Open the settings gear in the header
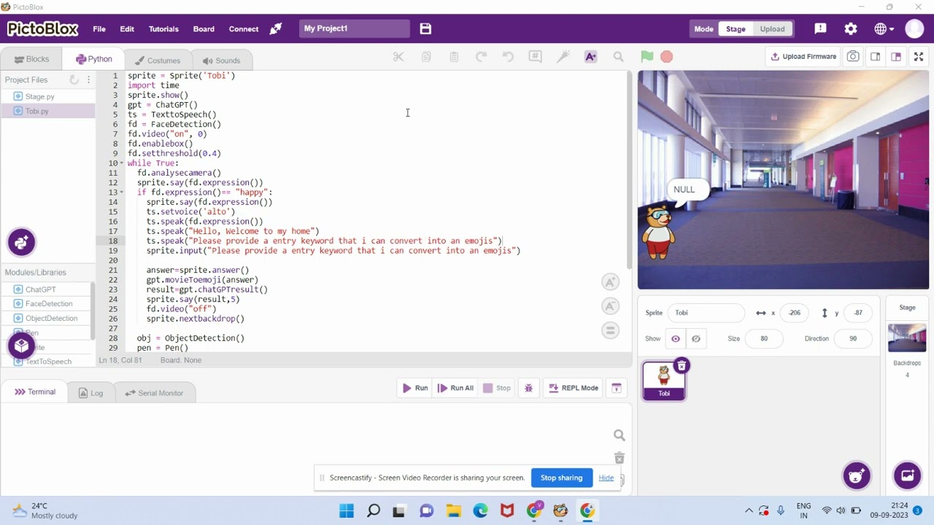Screen dimensions: 934x525 click(851, 28)
